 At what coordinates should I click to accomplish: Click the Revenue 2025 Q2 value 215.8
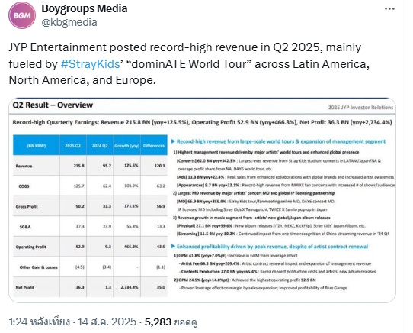click(x=79, y=166)
